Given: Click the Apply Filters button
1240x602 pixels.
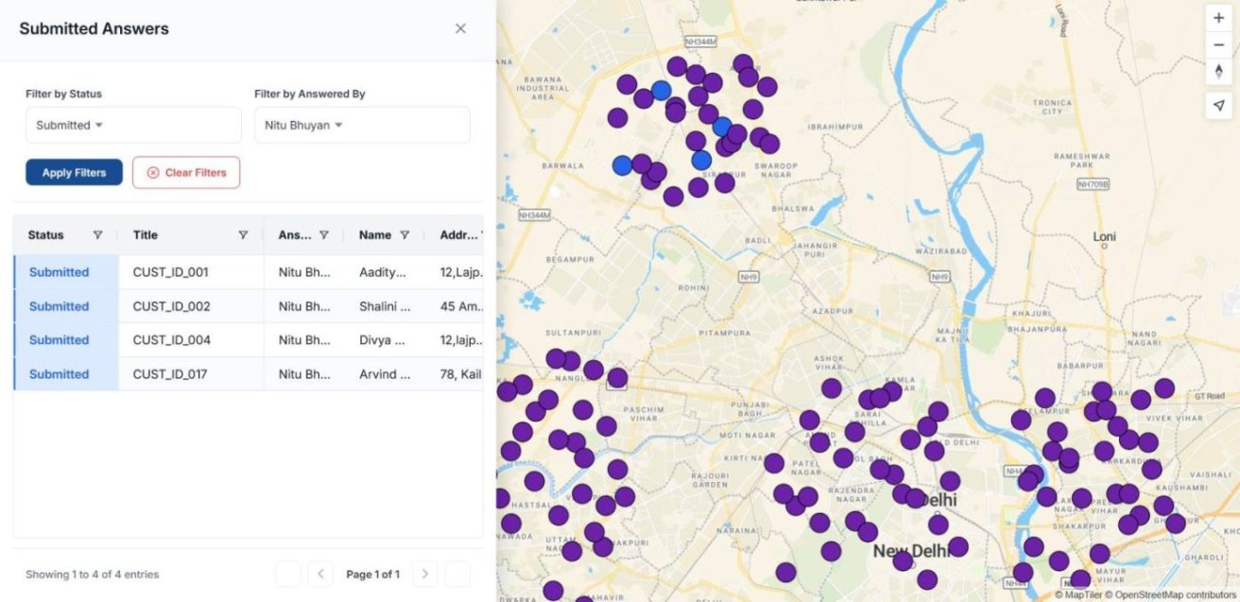Looking at the screenshot, I should coord(73,173).
